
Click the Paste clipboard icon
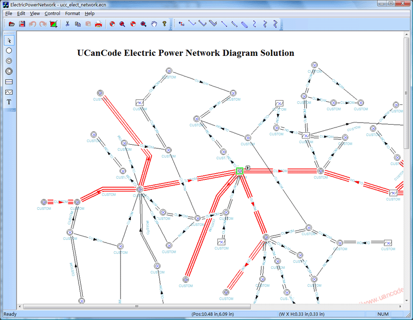click(x=88, y=24)
